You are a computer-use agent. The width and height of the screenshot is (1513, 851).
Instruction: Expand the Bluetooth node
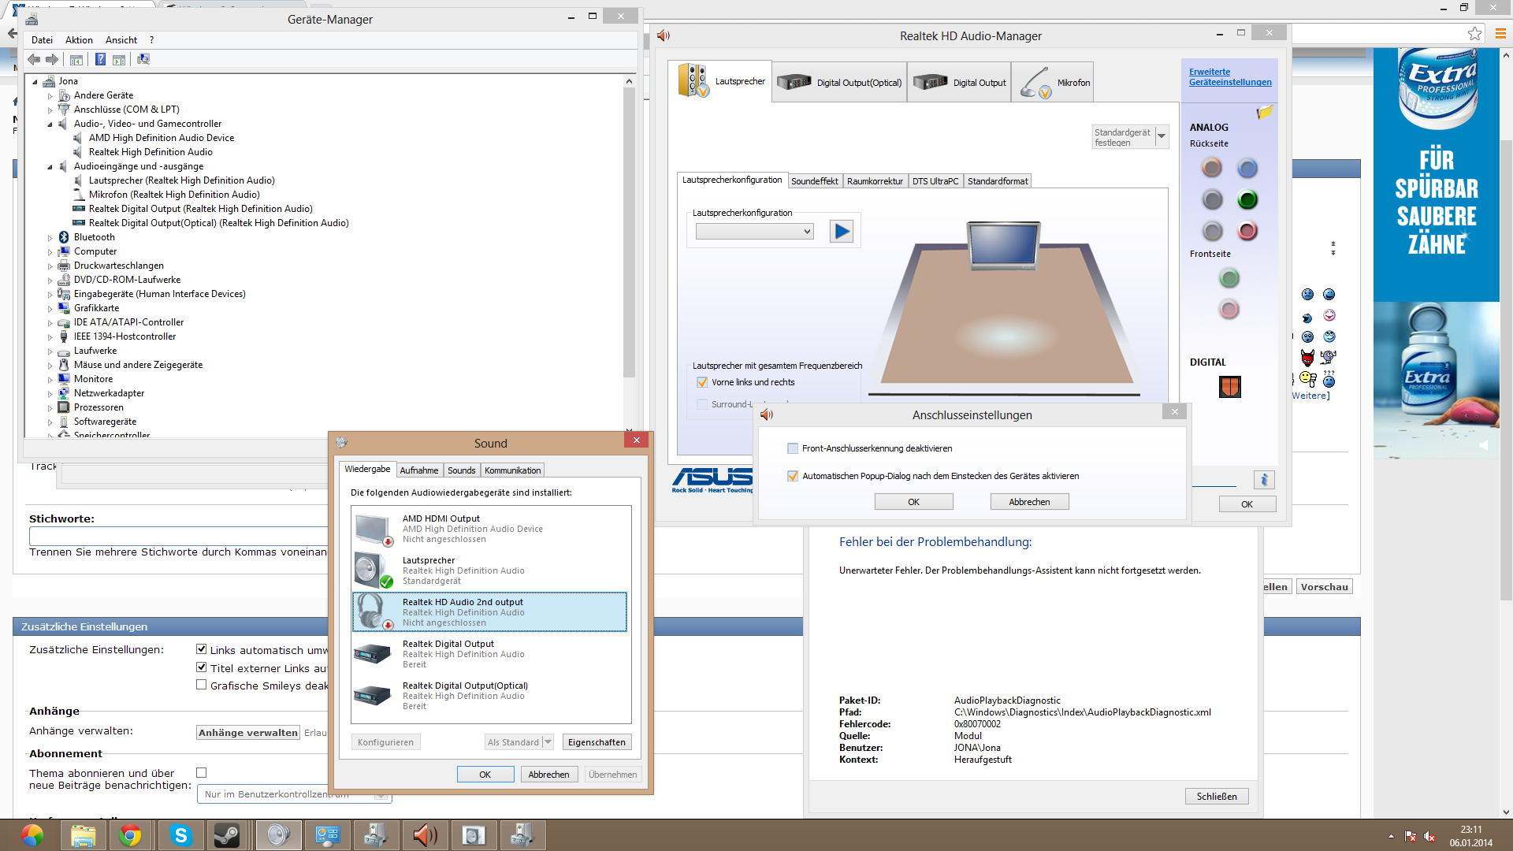click(50, 238)
